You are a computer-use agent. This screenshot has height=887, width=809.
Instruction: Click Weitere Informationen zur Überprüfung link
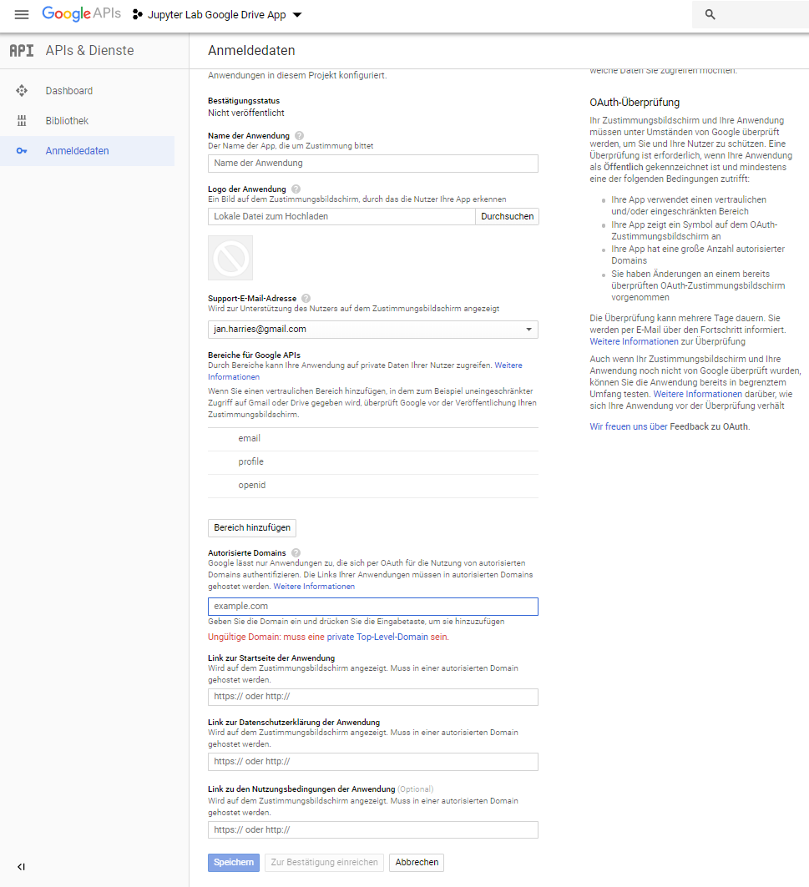click(x=634, y=341)
